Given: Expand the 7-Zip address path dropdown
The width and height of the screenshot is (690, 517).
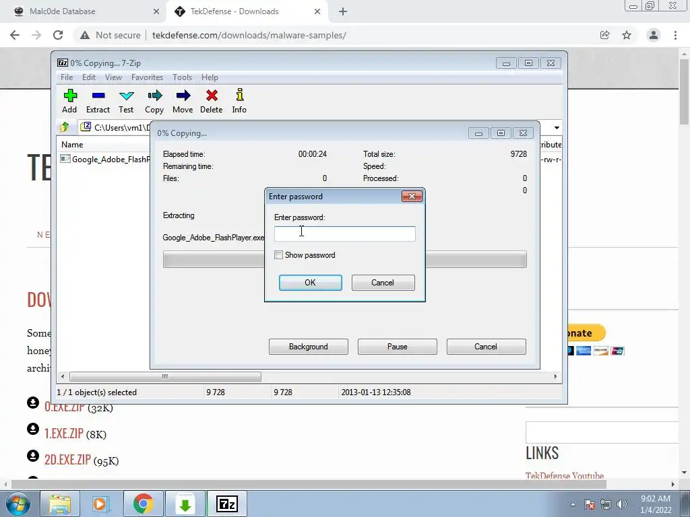Looking at the screenshot, I should coord(557,127).
